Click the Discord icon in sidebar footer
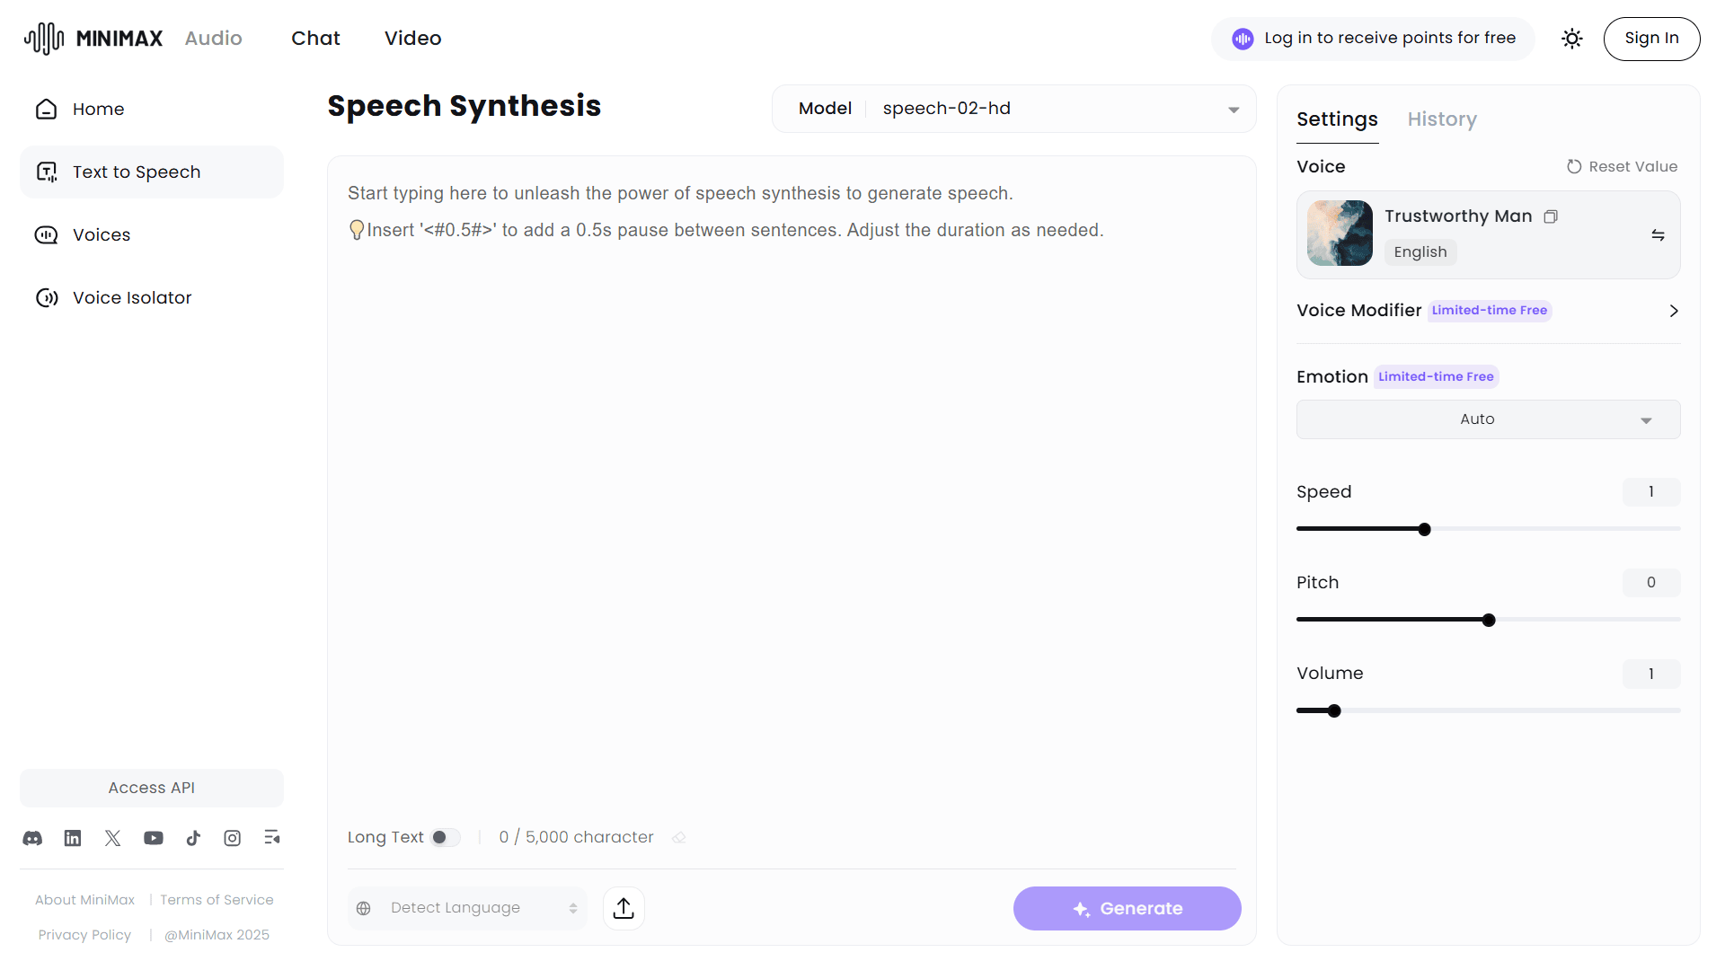The height and width of the screenshot is (970, 1725). [x=32, y=838]
